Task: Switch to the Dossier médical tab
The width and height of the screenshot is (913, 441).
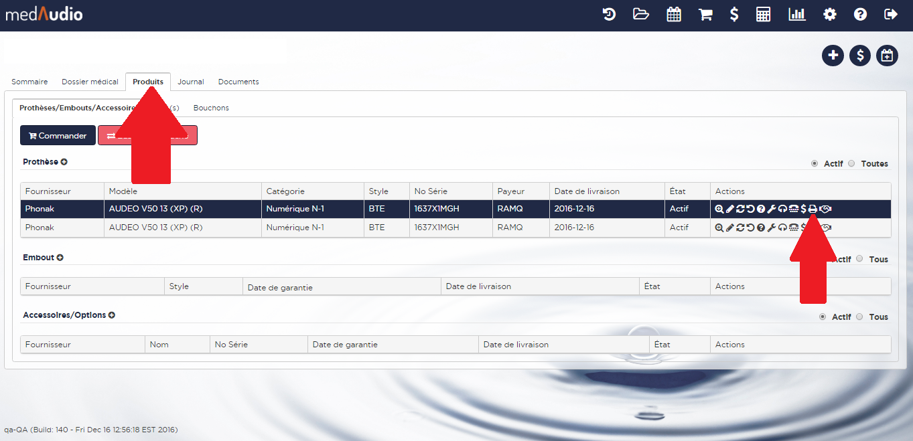Action: (x=90, y=82)
